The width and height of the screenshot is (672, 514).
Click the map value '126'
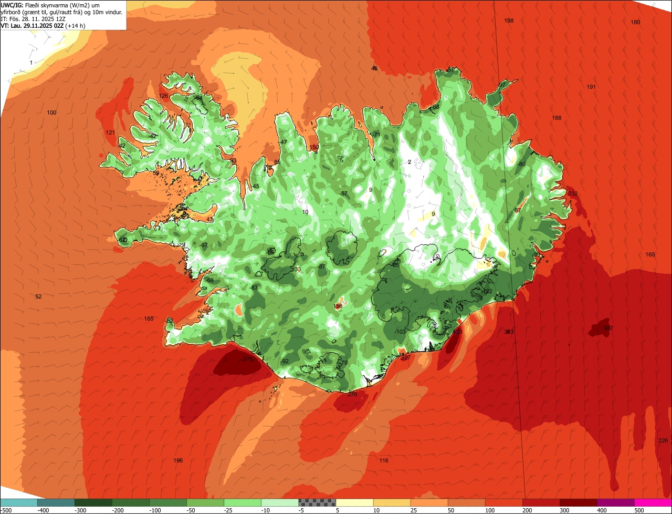164,96
